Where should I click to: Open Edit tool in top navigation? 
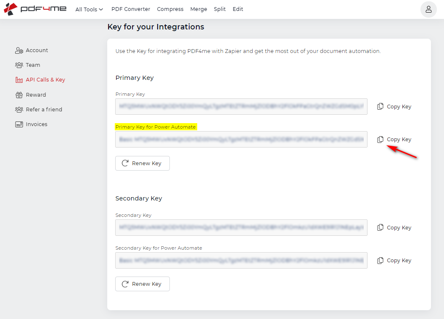238,9
